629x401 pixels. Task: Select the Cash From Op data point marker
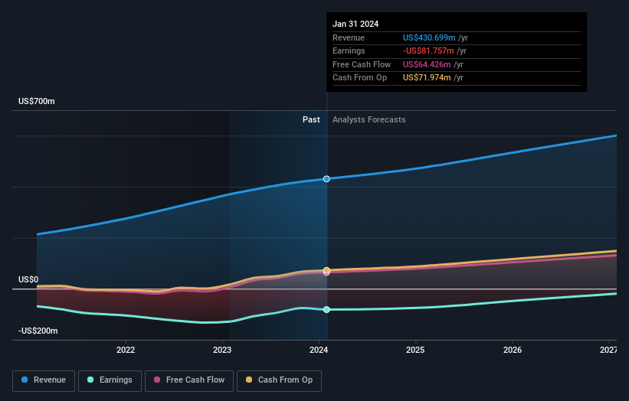point(326,270)
